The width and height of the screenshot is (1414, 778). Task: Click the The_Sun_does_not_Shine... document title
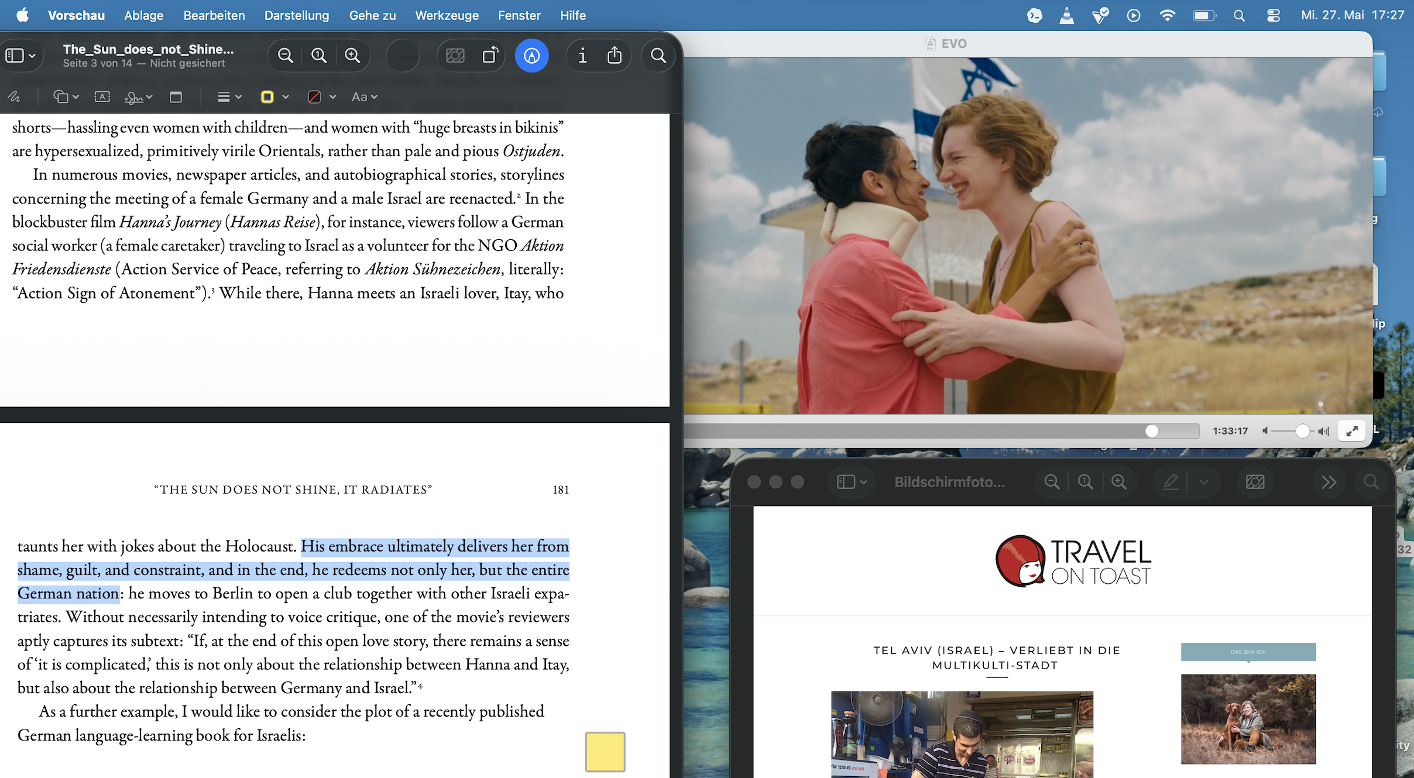click(148, 49)
